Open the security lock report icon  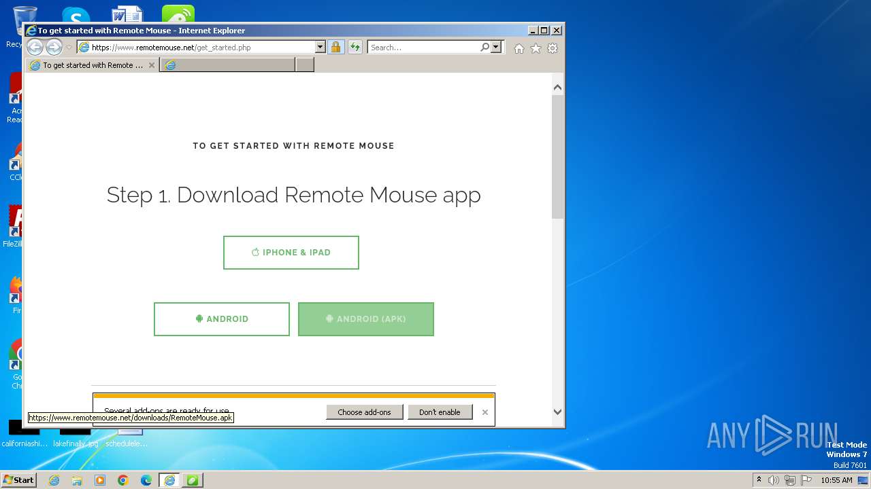tap(335, 48)
